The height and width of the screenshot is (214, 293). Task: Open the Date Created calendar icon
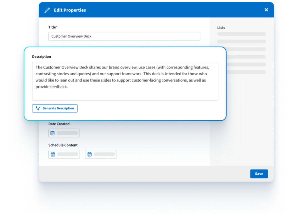point(53,133)
